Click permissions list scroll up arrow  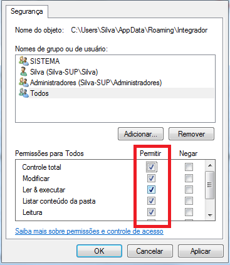click(x=210, y=165)
